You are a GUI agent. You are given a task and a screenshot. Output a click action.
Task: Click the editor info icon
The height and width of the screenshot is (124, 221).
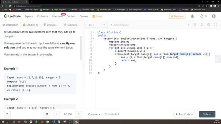pyautogui.click(x=188, y=25)
